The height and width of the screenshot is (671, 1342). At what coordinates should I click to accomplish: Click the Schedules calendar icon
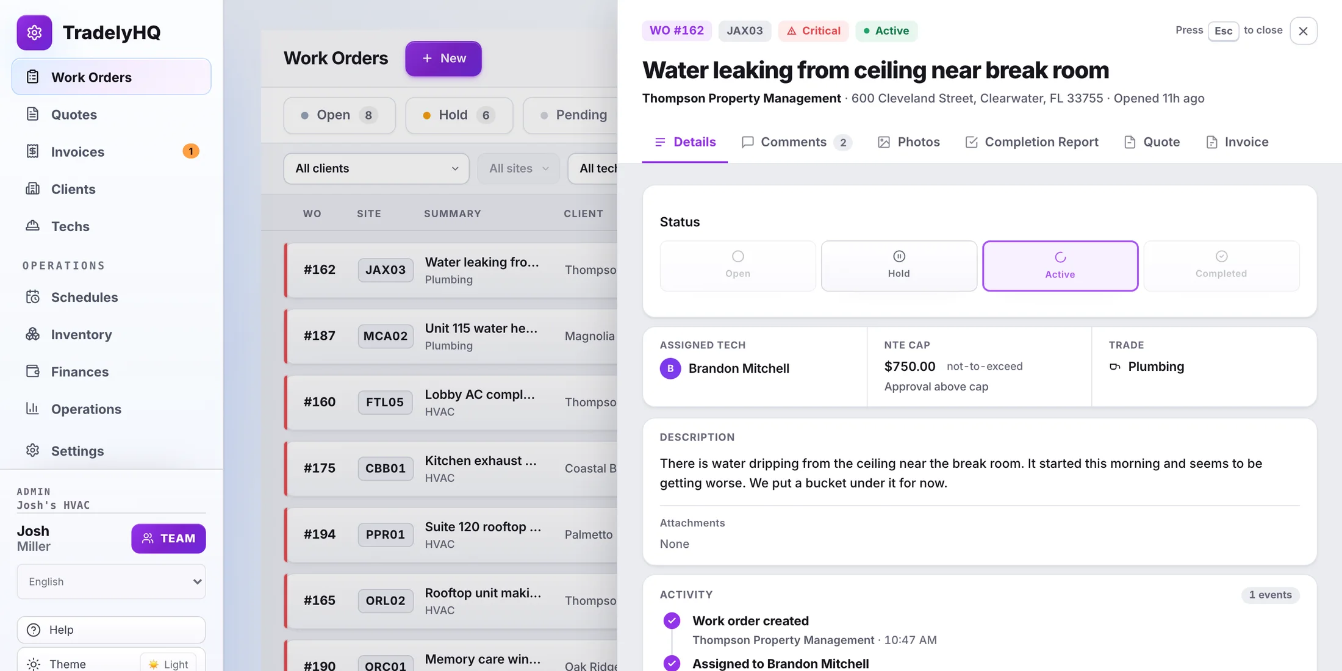click(33, 297)
